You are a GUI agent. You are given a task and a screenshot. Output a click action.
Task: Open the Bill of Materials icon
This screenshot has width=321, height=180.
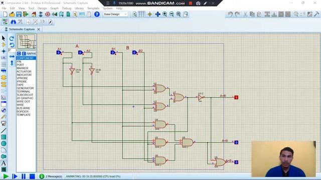(75, 14)
